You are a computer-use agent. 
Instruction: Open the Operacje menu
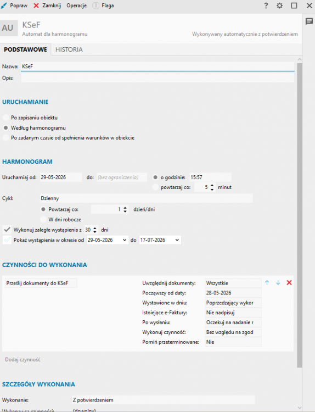click(x=76, y=5)
